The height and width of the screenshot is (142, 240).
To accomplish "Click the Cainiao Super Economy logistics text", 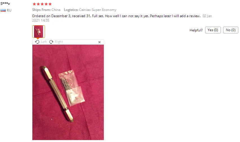I will 98,10.
